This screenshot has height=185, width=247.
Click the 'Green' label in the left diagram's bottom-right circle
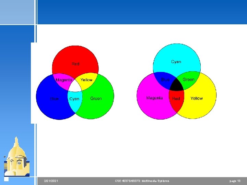point(96,98)
